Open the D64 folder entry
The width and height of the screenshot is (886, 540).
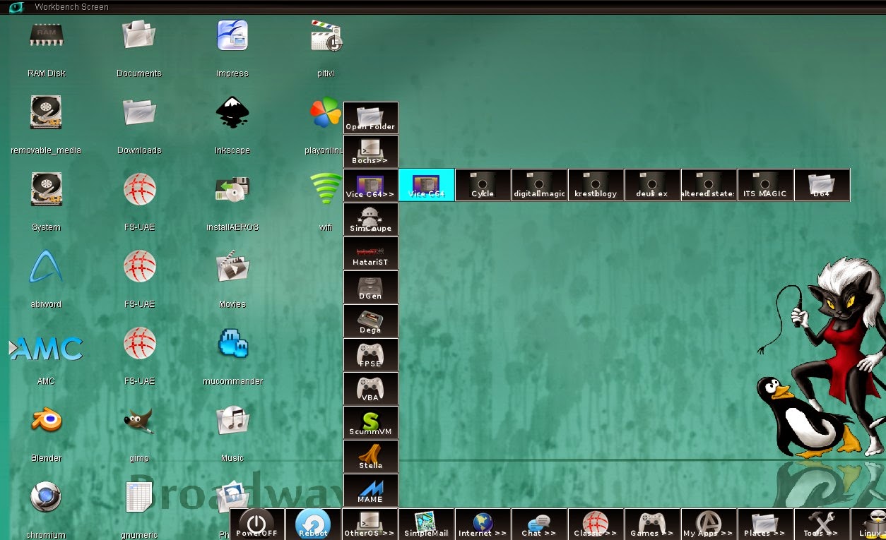(822, 185)
